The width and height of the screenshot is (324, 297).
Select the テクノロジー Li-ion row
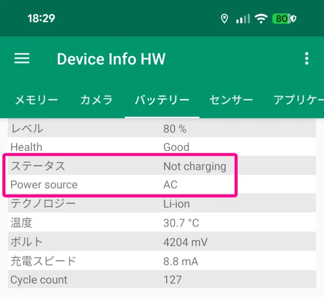162,204
